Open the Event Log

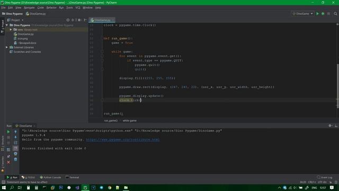tap(325, 177)
